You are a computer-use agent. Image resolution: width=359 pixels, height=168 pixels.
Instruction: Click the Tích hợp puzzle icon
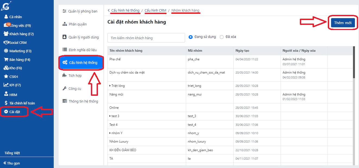coord(64,75)
